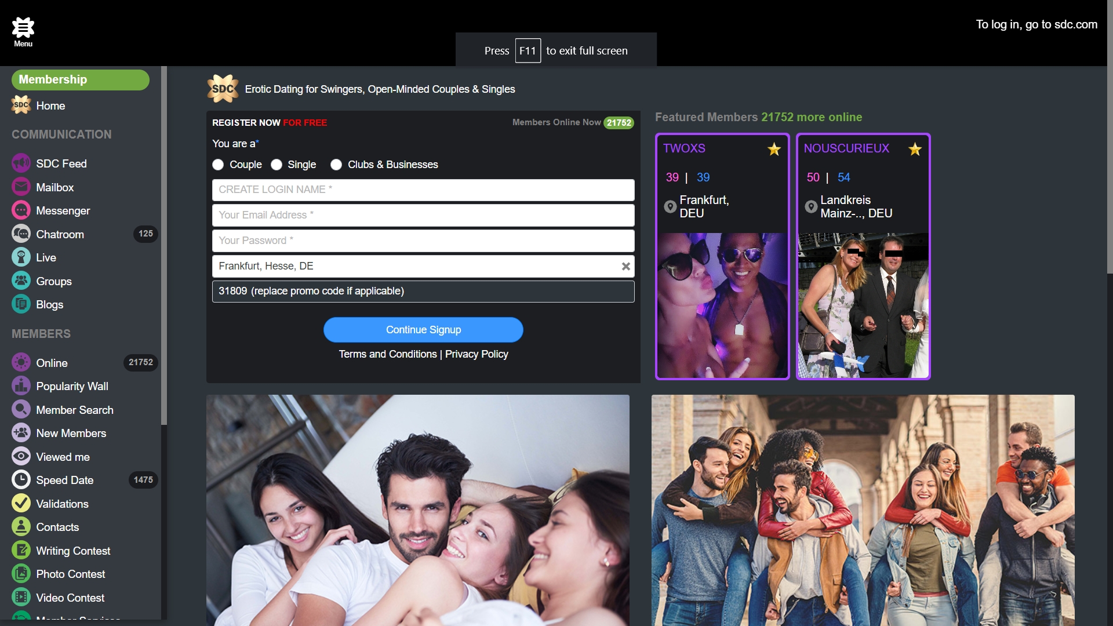Viewport: 1113px width, 626px height.
Task: Click the New Members icon
Action: tap(21, 433)
